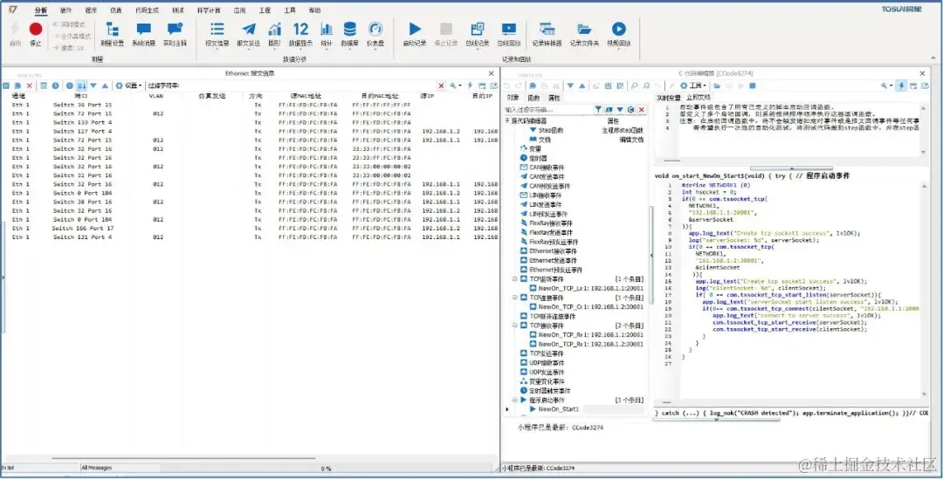This screenshot has height=479, width=943.
Task: Open 总线记录 bus logging icon
Action: [x=478, y=34]
